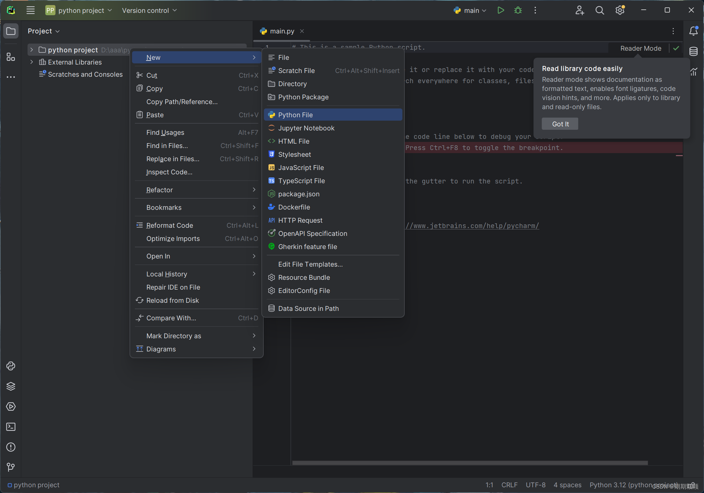Choose Copy Path/Reference… entry
This screenshot has width=704, height=493.
[196, 102]
